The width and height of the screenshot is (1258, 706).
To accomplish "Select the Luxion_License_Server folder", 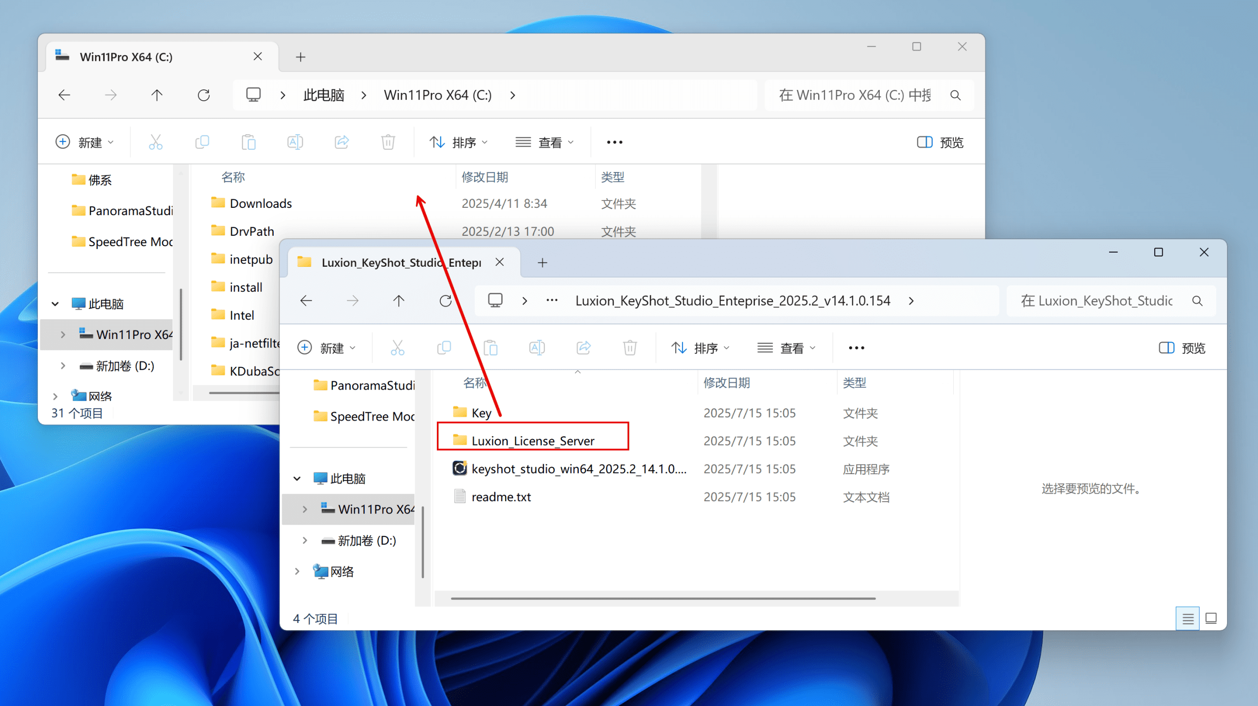I will [x=533, y=441].
